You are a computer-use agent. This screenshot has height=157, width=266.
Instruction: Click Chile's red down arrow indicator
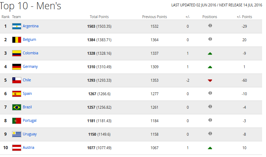tap(210, 80)
